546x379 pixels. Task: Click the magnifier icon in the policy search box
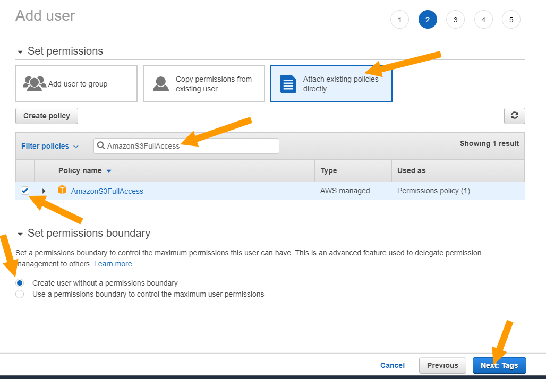[100, 145]
